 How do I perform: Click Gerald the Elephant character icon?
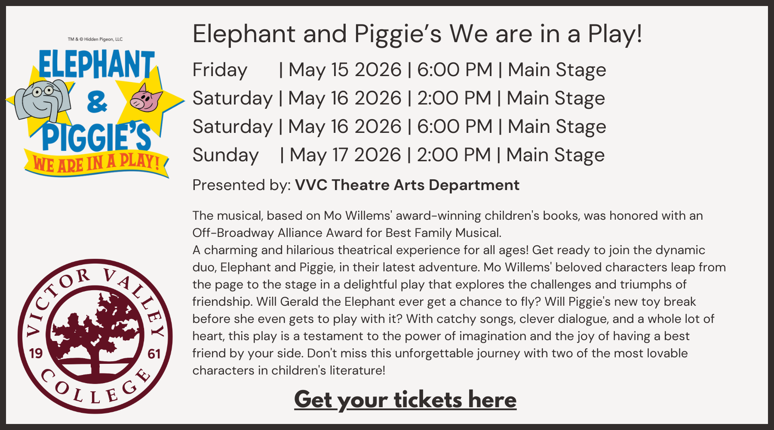click(x=40, y=100)
